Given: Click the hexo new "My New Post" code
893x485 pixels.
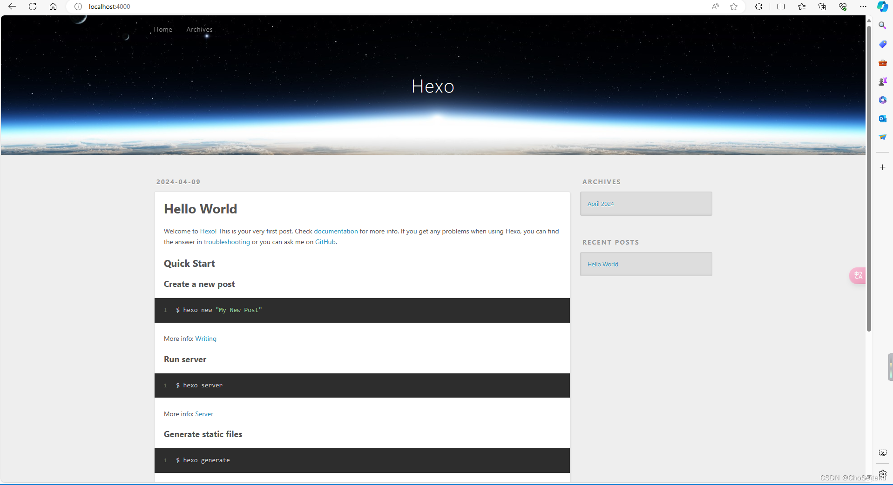Looking at the screenshot, I should (x=219, y=310).
